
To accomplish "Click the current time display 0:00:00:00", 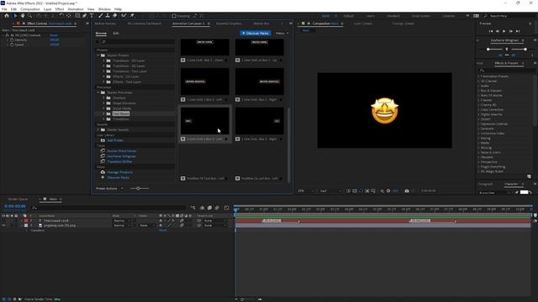I will [15, 206].
